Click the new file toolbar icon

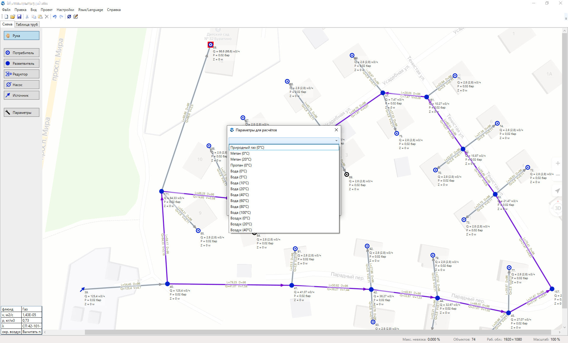click(6, 17)
